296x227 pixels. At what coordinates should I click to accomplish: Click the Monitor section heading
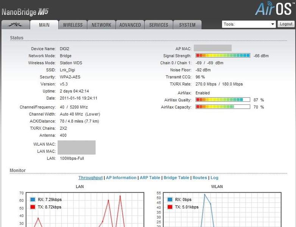coord(17,170)
